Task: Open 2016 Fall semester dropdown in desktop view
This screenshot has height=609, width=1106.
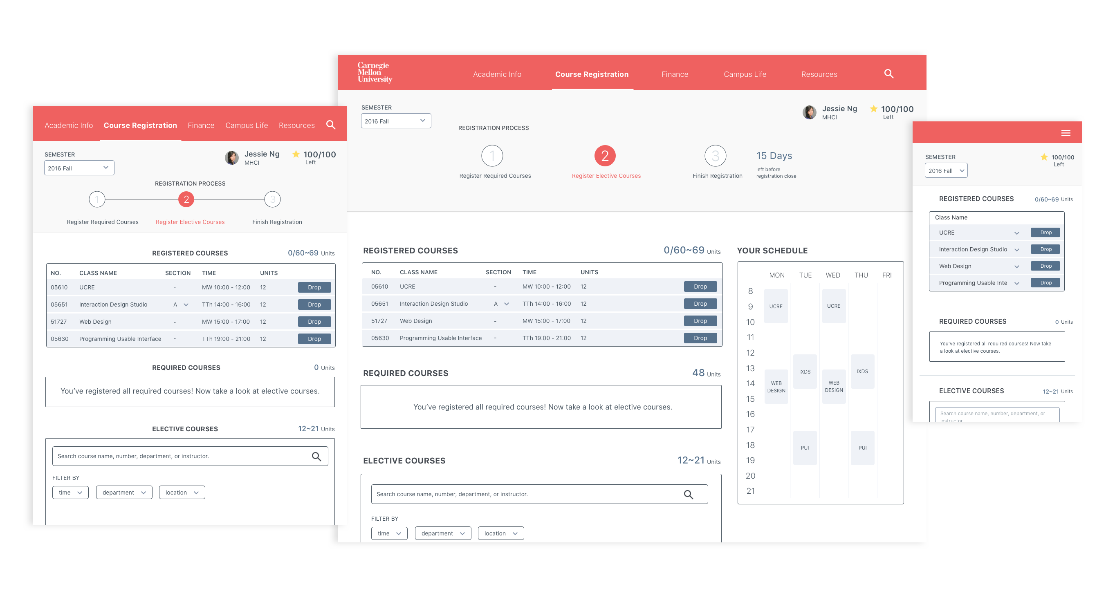Action: 395,121
